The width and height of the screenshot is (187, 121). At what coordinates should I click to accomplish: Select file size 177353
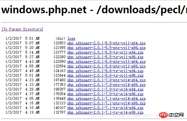59,85
